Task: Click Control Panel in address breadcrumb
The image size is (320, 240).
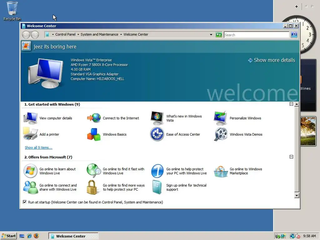Action: coord(65,34)
